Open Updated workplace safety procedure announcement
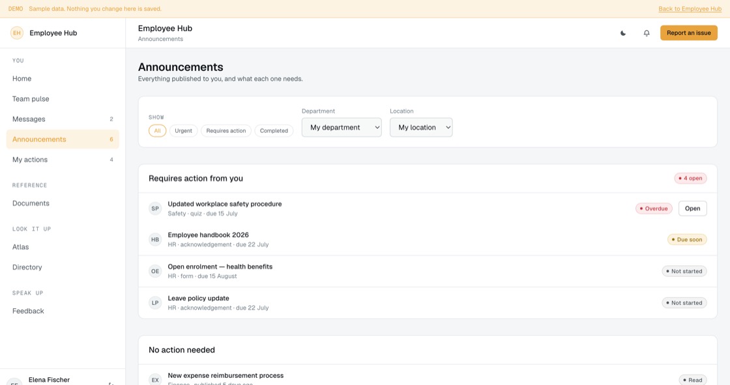The height and width of the screenshot is (385, 730). (224, 204)
